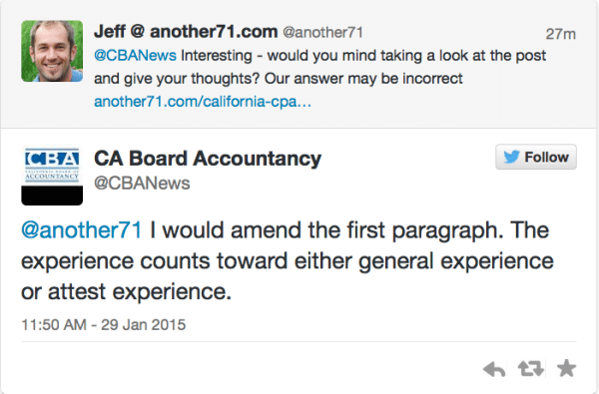The image size is (599, 394).
Task: Click the @another71 mention in the reply
Action: coord(82,230)
